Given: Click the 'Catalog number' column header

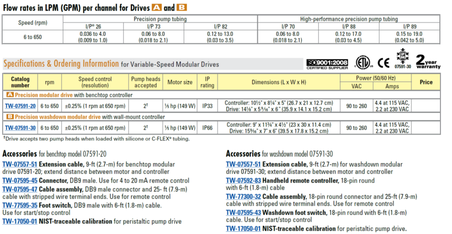Looking at the screenshot, I should click(x=20, y=82).
